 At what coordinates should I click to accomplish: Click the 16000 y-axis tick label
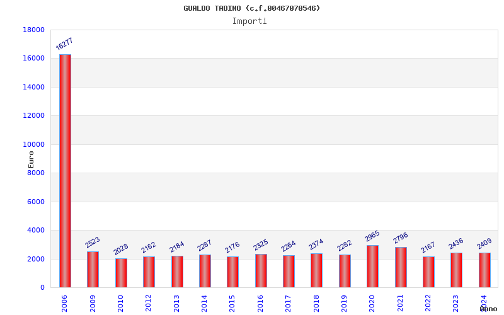[34, 58]
